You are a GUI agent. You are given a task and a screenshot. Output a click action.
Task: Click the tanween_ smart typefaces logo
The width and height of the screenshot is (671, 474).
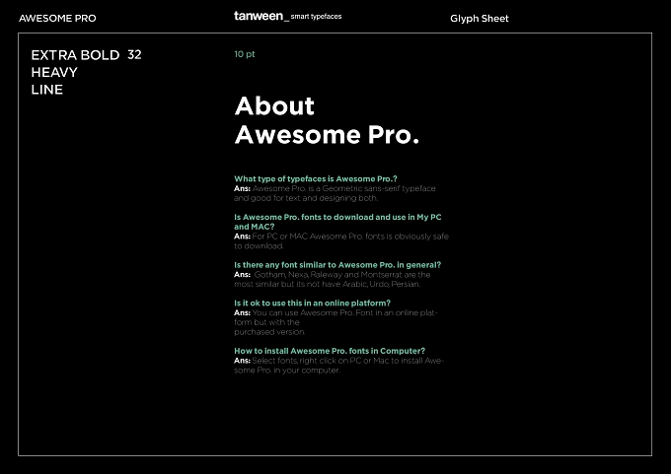tap(287, 16)
